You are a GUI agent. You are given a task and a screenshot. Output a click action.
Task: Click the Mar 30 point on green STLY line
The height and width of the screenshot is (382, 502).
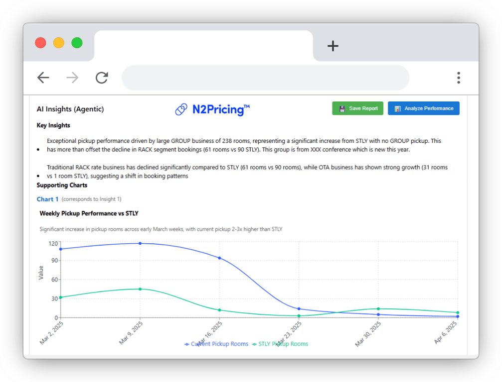(379, 308)
